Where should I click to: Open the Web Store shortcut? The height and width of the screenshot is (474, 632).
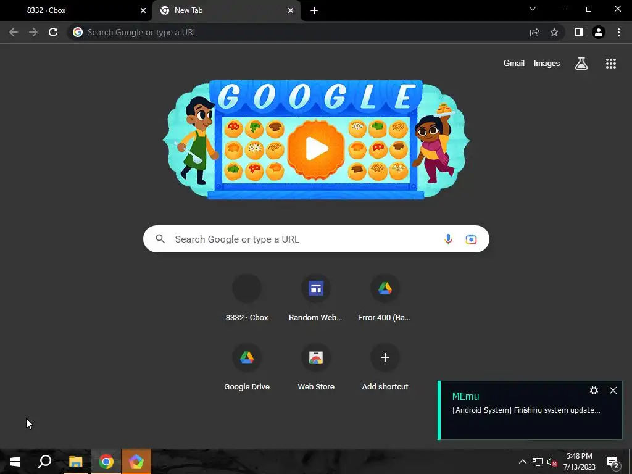[x=315, y=367]
